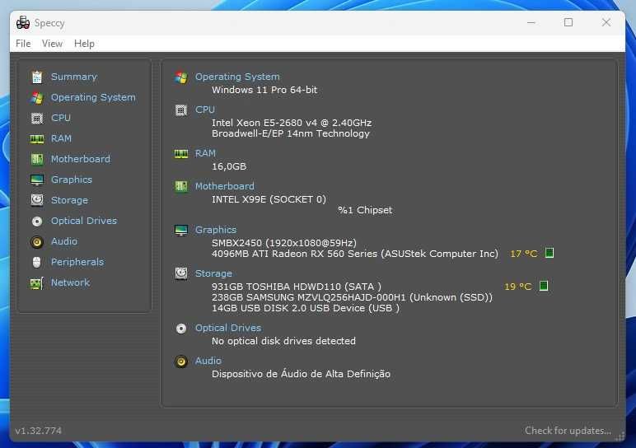Screen dimensions: 636x448
Task: Click the Intel Xeon E5-2680 v4 text
Action: coord(292,123)
